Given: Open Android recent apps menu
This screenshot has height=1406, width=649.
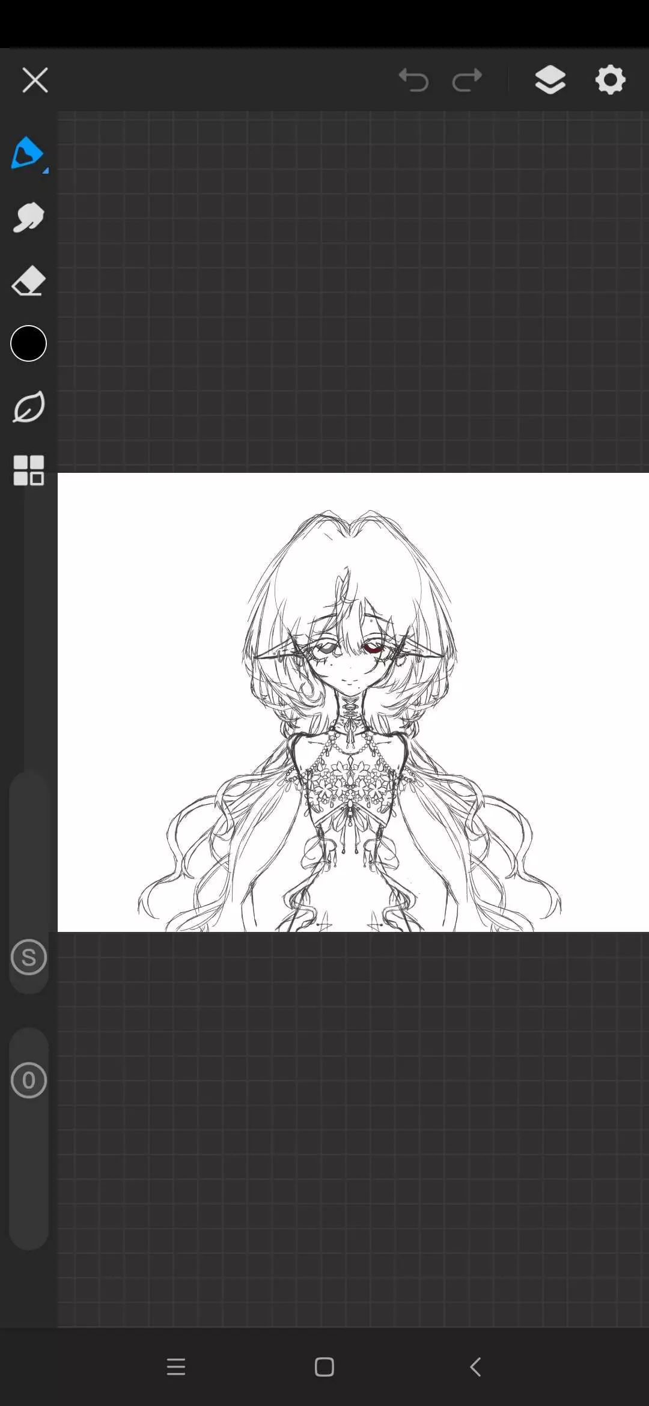Looking at the screenshot, I should tap(175, 1367).
